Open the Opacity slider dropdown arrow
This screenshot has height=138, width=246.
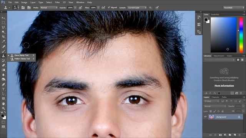tap(75, 8)
